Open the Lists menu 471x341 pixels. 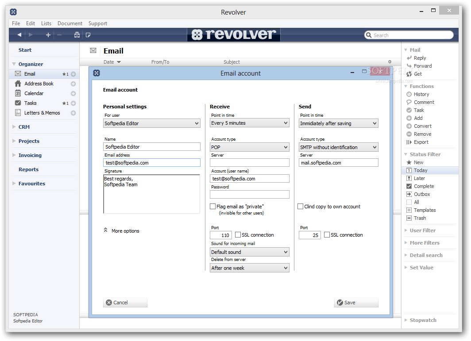click(x=46, y=23)
